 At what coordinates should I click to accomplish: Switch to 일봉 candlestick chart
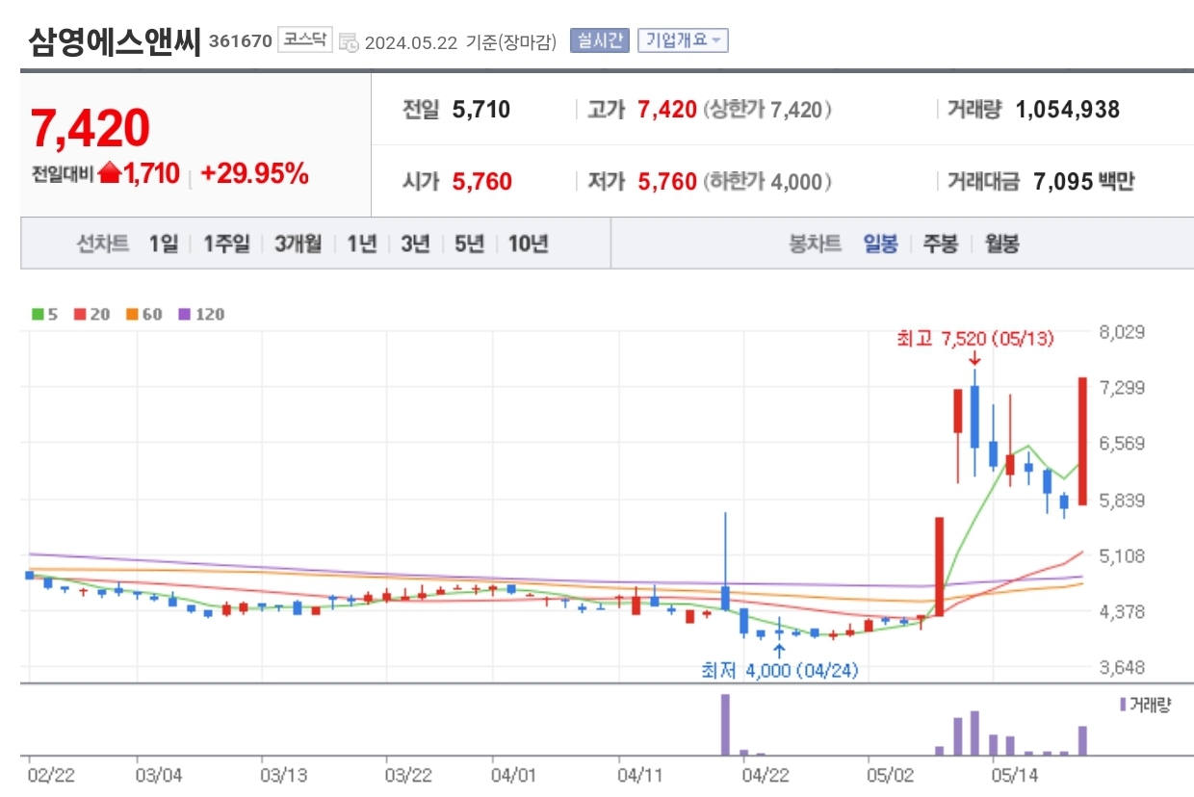tap(880, 244)
